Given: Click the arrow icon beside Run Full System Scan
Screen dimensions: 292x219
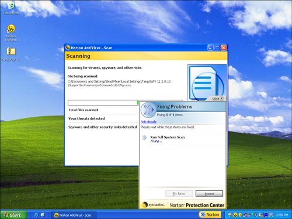Looking at the screenshot, I should point(144,138).
